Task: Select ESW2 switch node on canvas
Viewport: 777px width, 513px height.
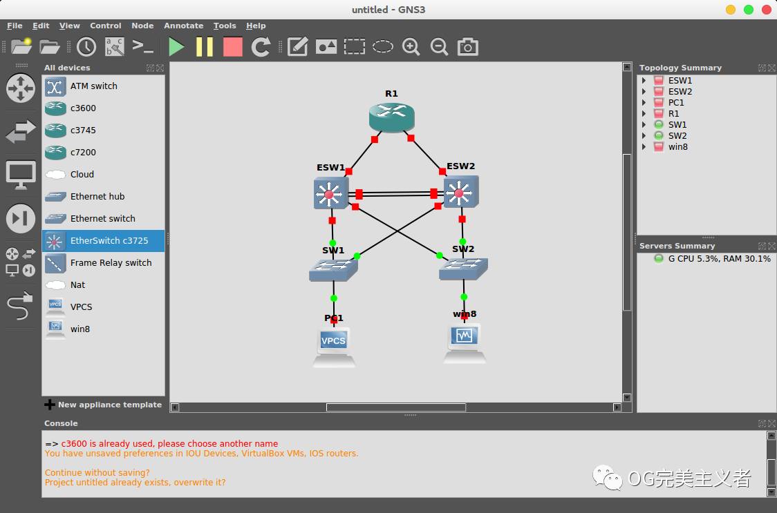Action: 461,192
